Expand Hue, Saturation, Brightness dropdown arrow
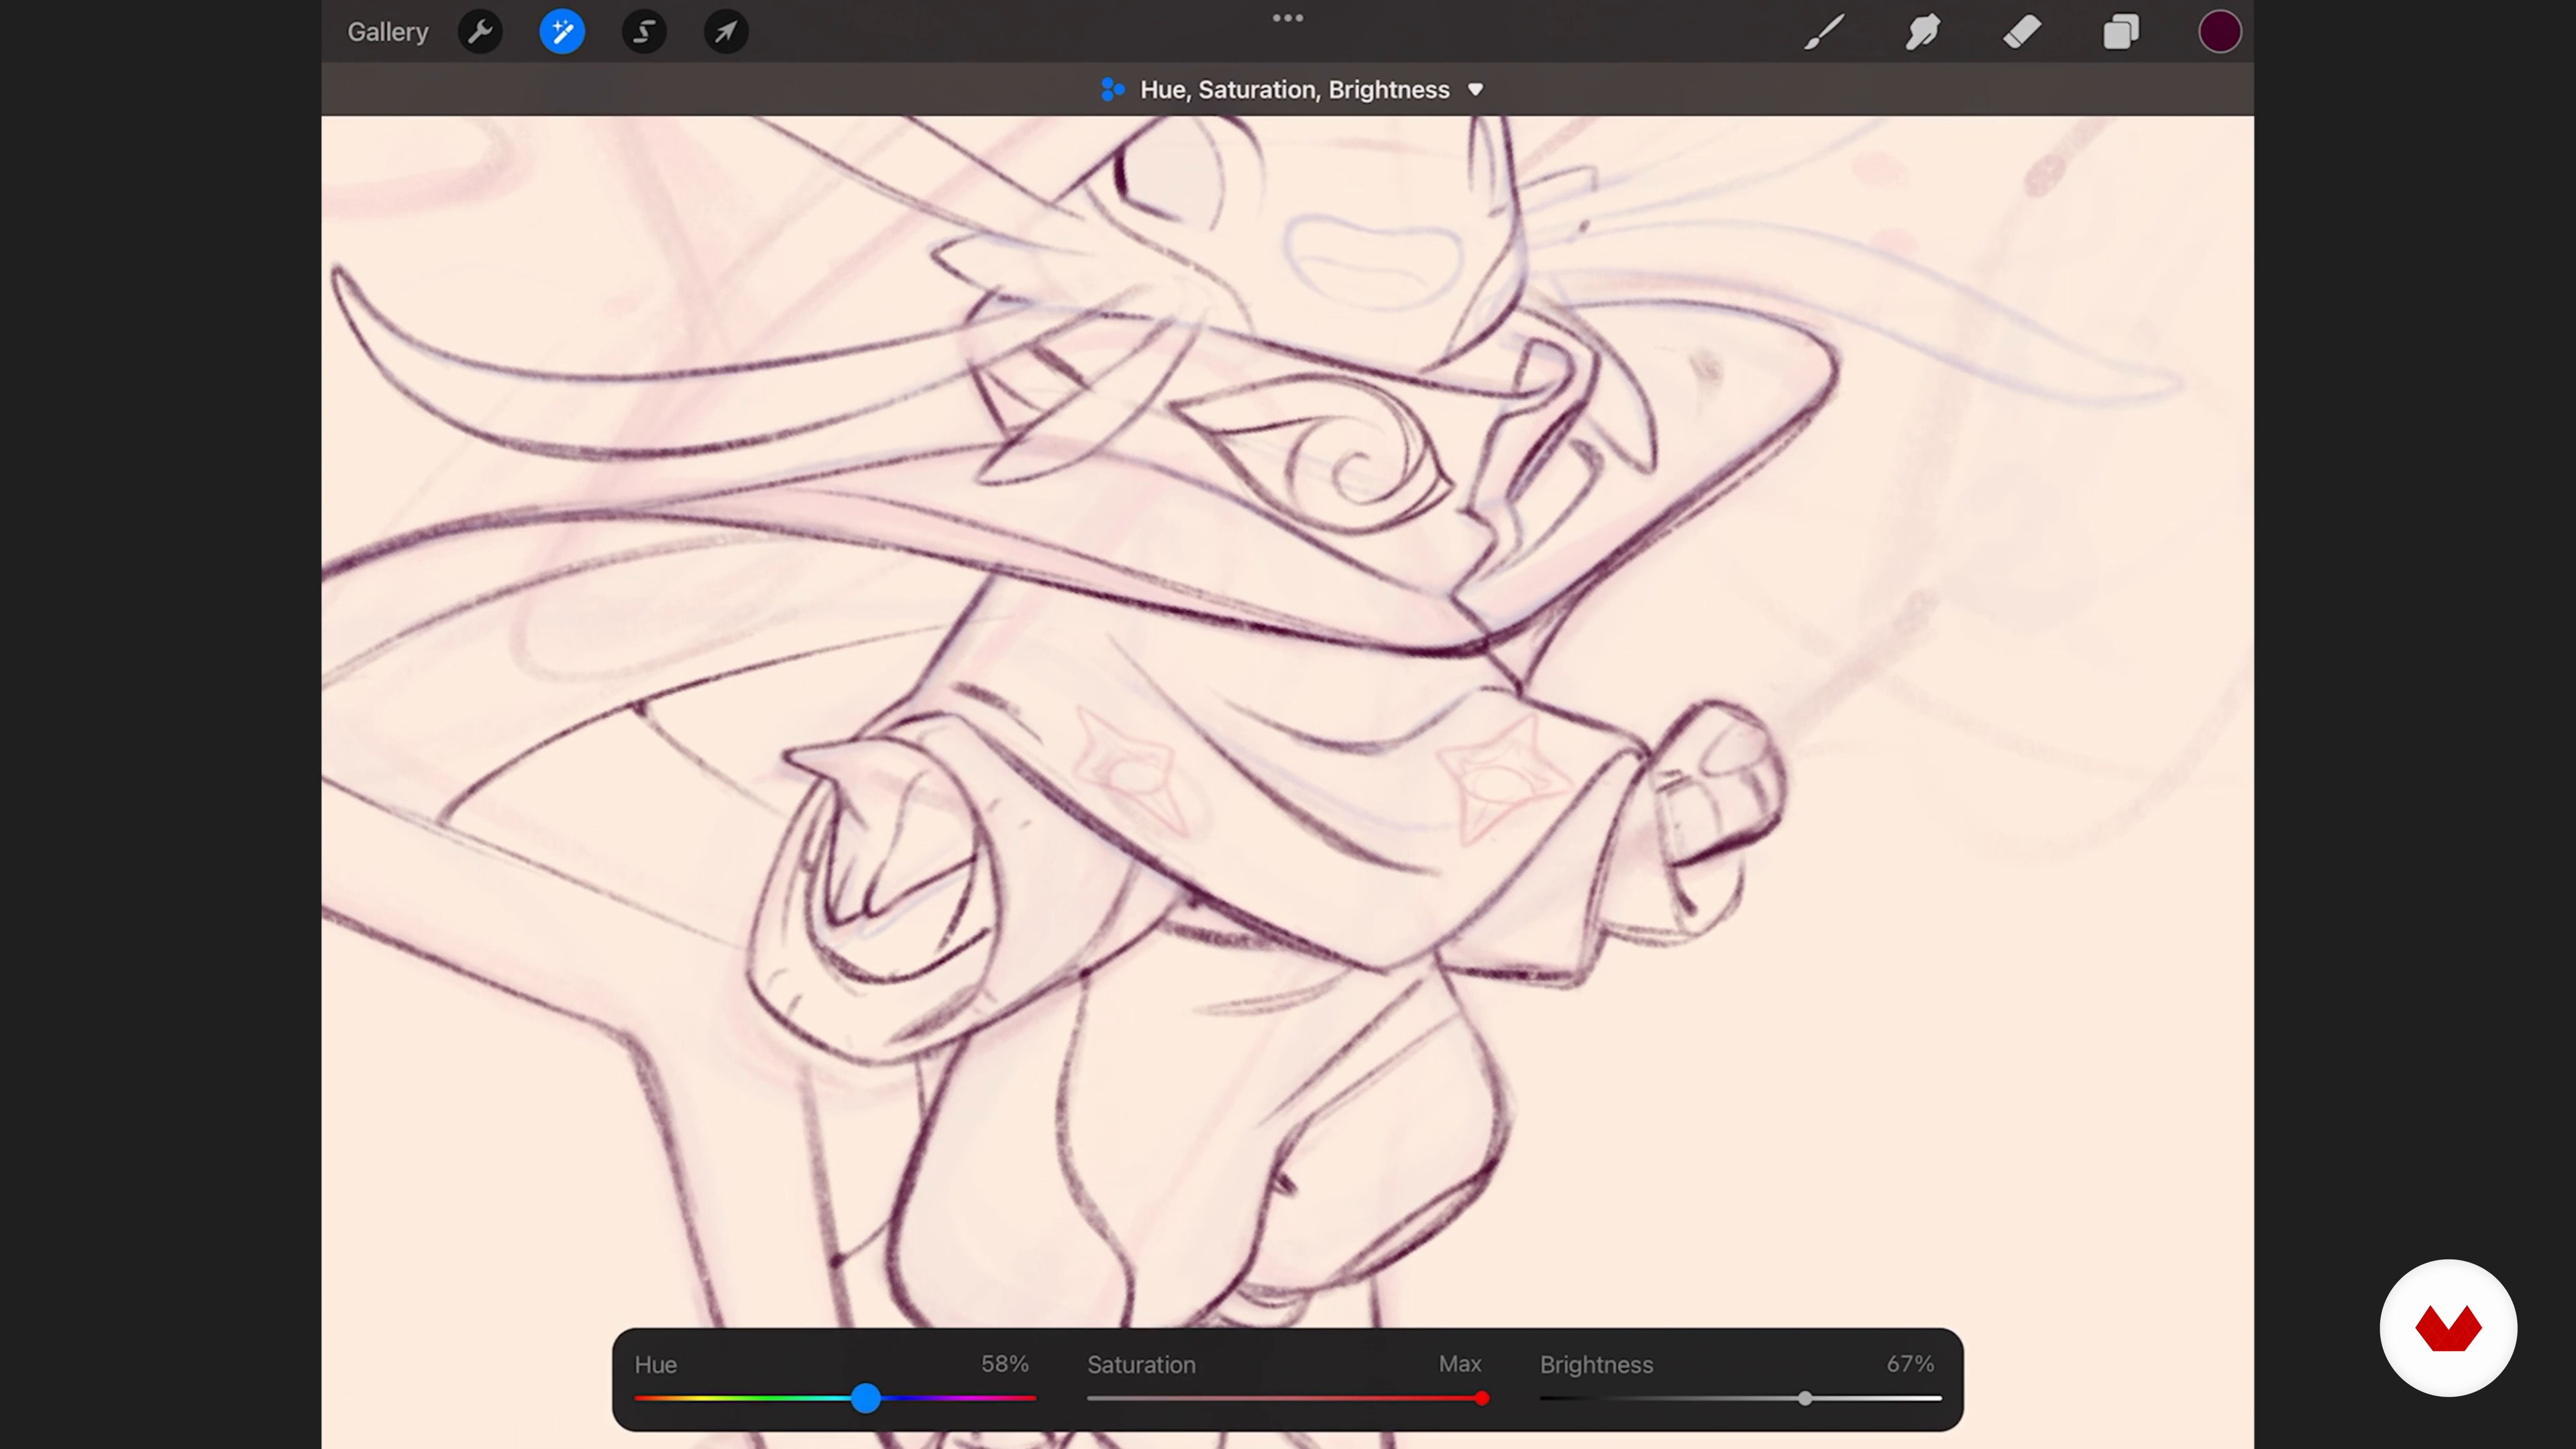 tap(1475, 90)
